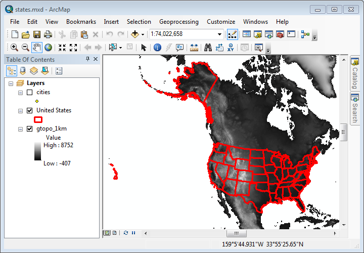Collapse the Layers data frame tree
The image size is (364, 253).
tap(11, 83)
